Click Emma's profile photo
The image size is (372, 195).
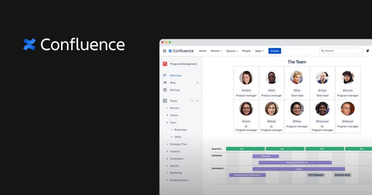point(348,78)
